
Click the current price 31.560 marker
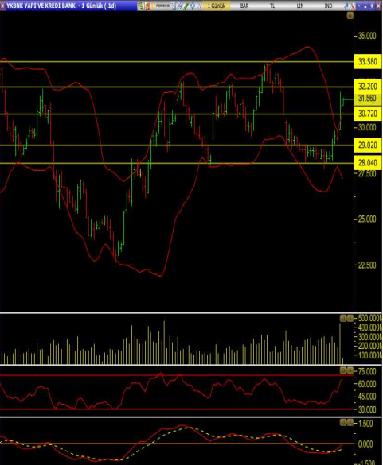tap(368, 98)
